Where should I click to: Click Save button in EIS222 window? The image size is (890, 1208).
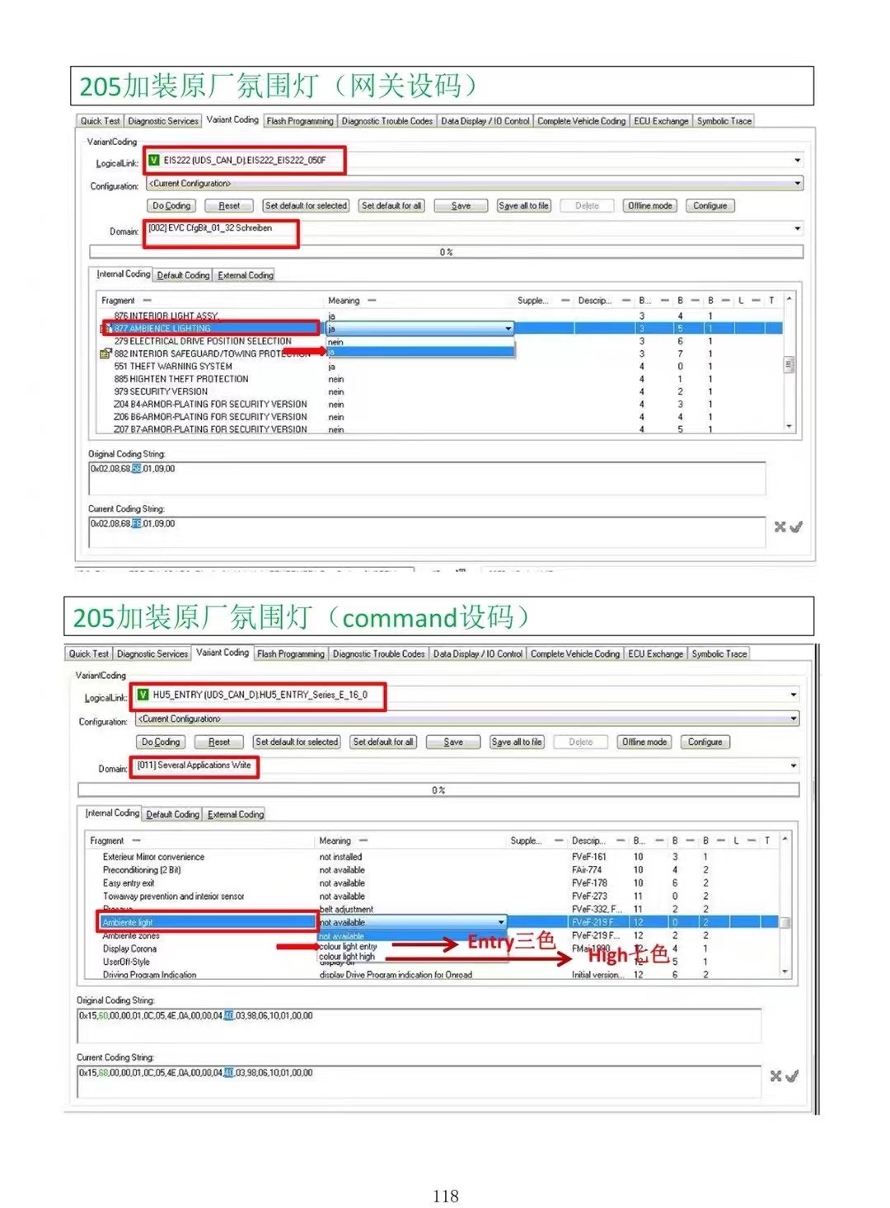(461, 206)
